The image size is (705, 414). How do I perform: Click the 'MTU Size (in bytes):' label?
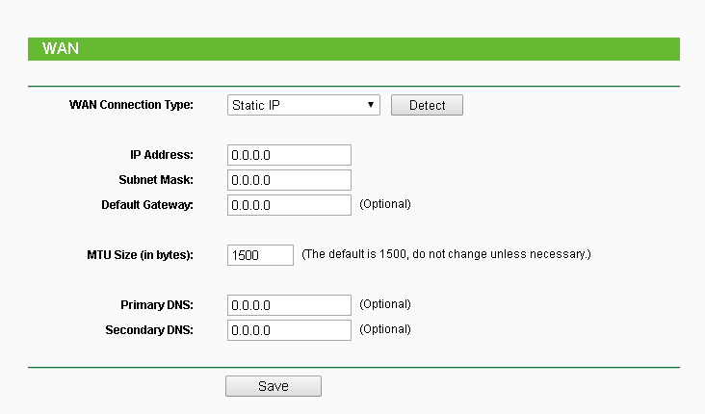click(140, 254)
